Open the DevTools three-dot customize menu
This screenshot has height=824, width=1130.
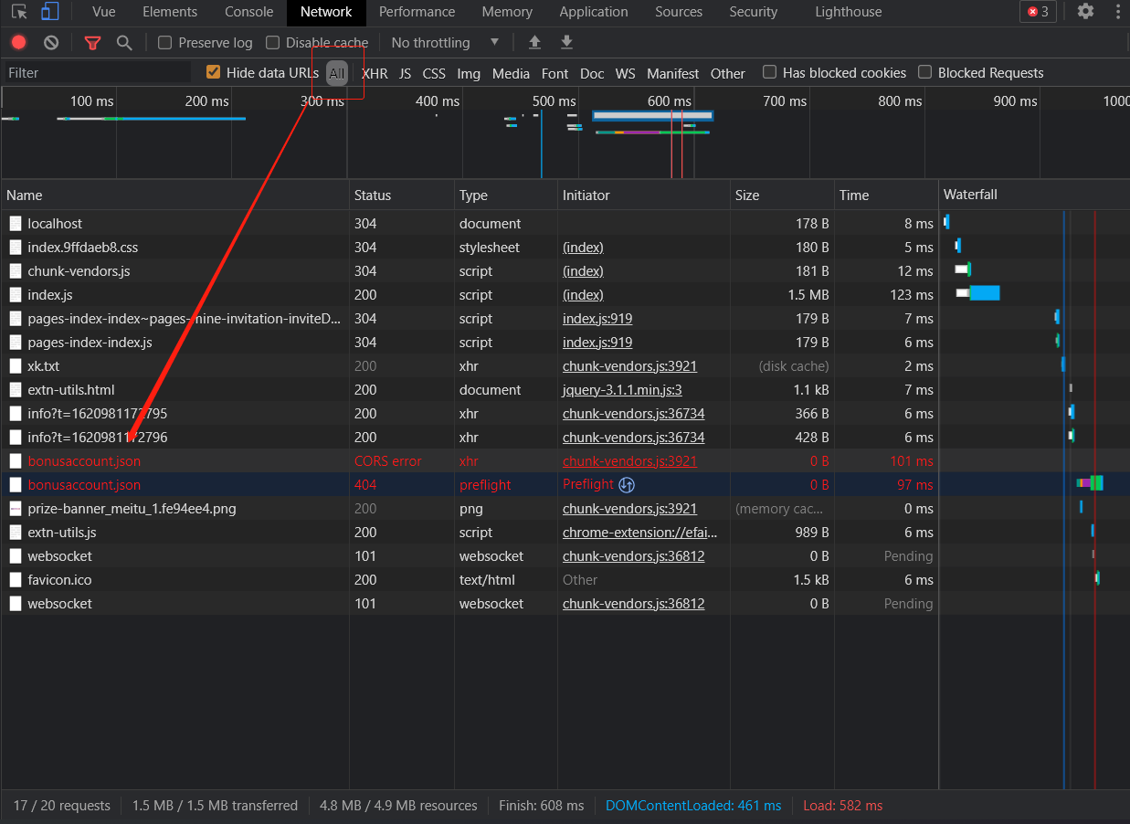coord(1118,12)
